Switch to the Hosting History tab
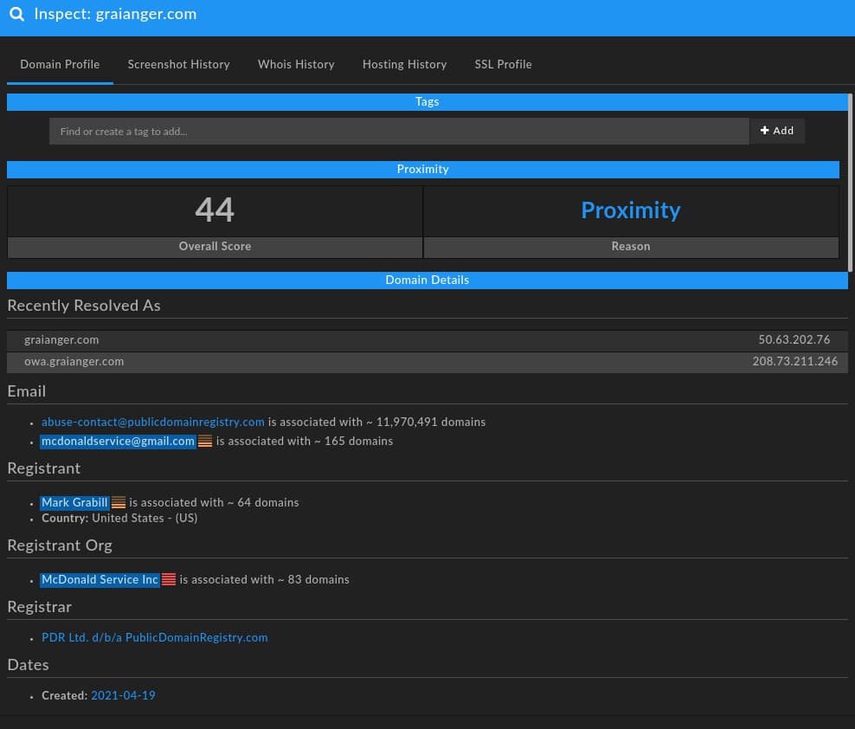This screenshot has width=855, height=729. [404, 65]
